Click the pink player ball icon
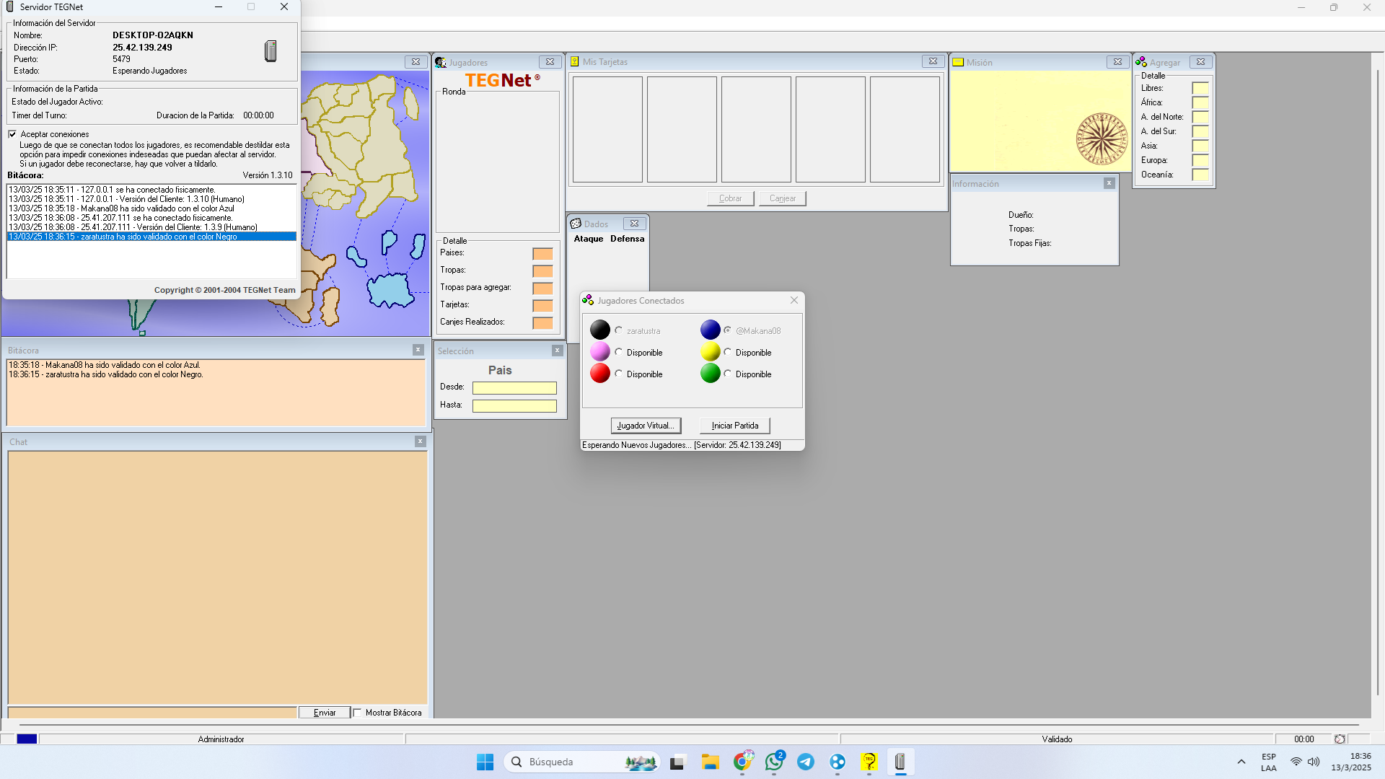 coord(600,351)
